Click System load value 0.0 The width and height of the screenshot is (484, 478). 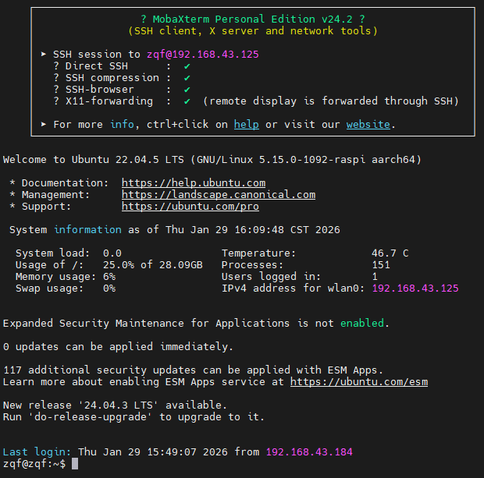[x=112, y=253]
